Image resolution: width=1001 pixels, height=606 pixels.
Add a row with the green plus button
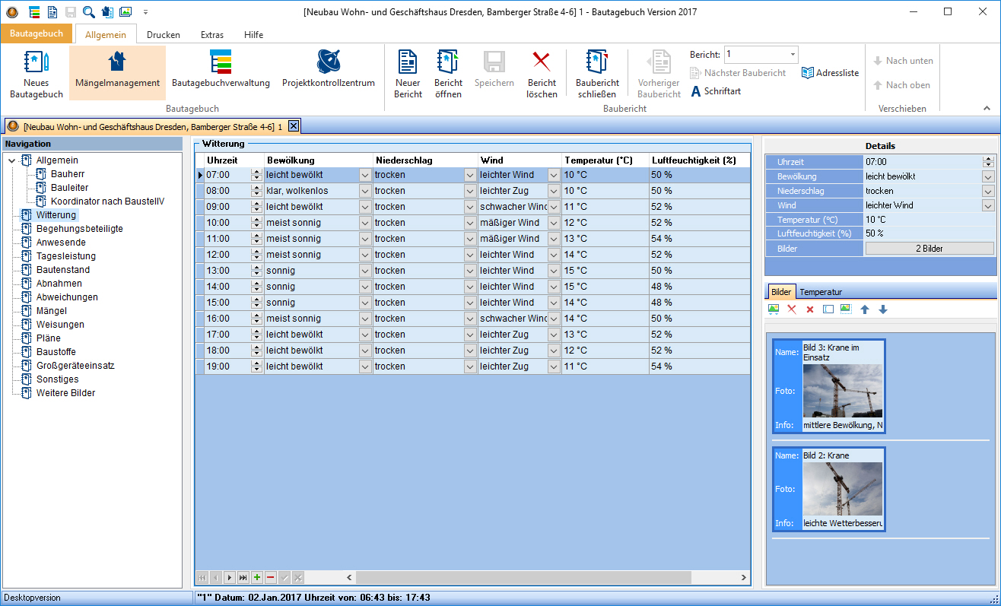click(256, 578)
